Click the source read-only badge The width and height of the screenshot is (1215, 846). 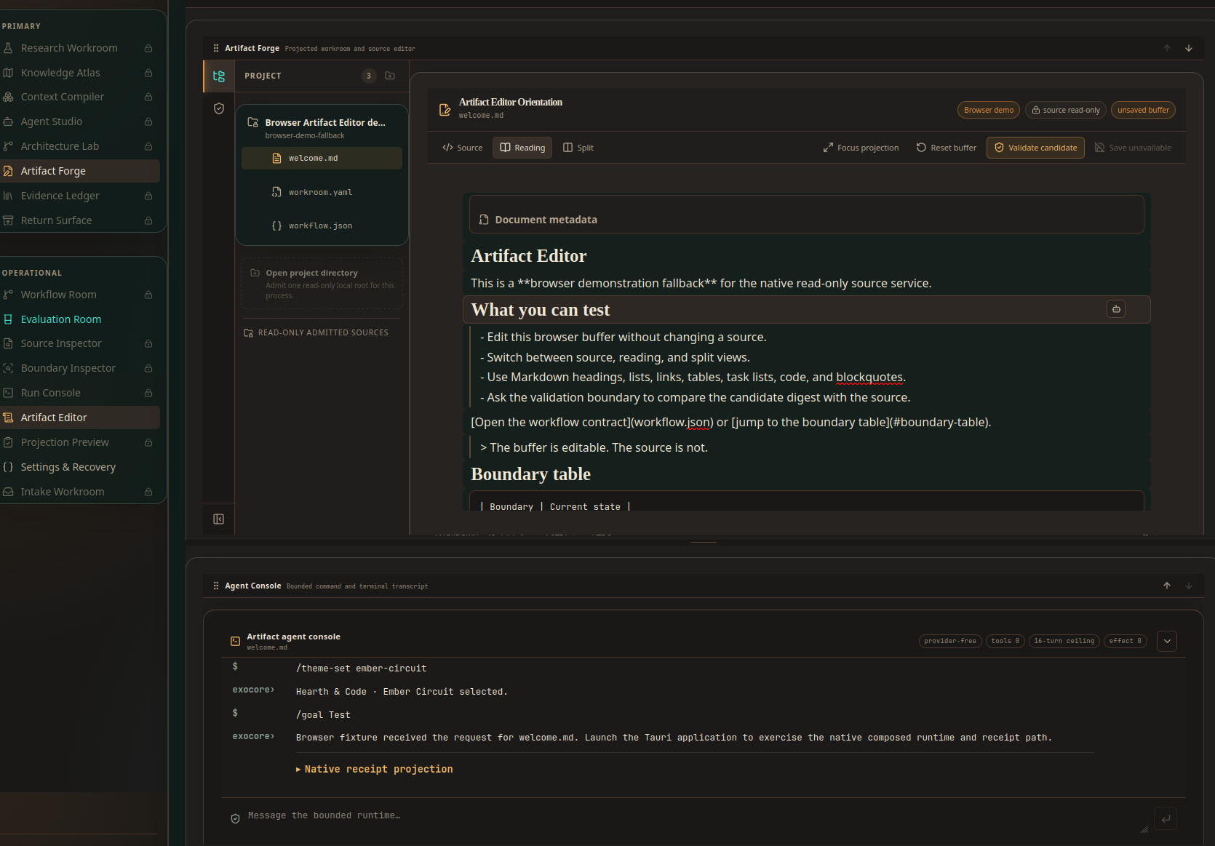[1066, 110]
